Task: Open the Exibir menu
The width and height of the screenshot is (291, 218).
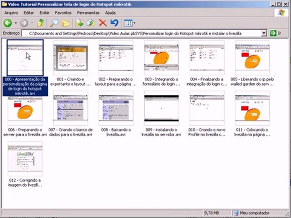Action: click(x=44, y=13)
